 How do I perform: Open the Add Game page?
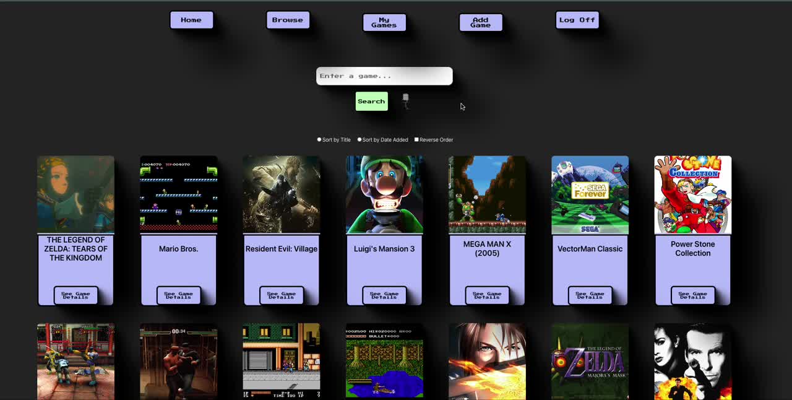click(481, 22)
